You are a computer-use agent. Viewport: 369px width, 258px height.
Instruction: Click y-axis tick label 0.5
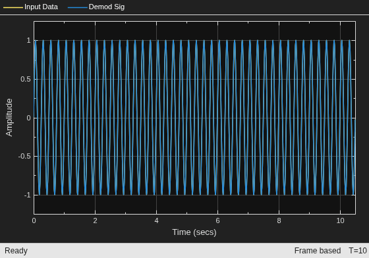point(26,79)
